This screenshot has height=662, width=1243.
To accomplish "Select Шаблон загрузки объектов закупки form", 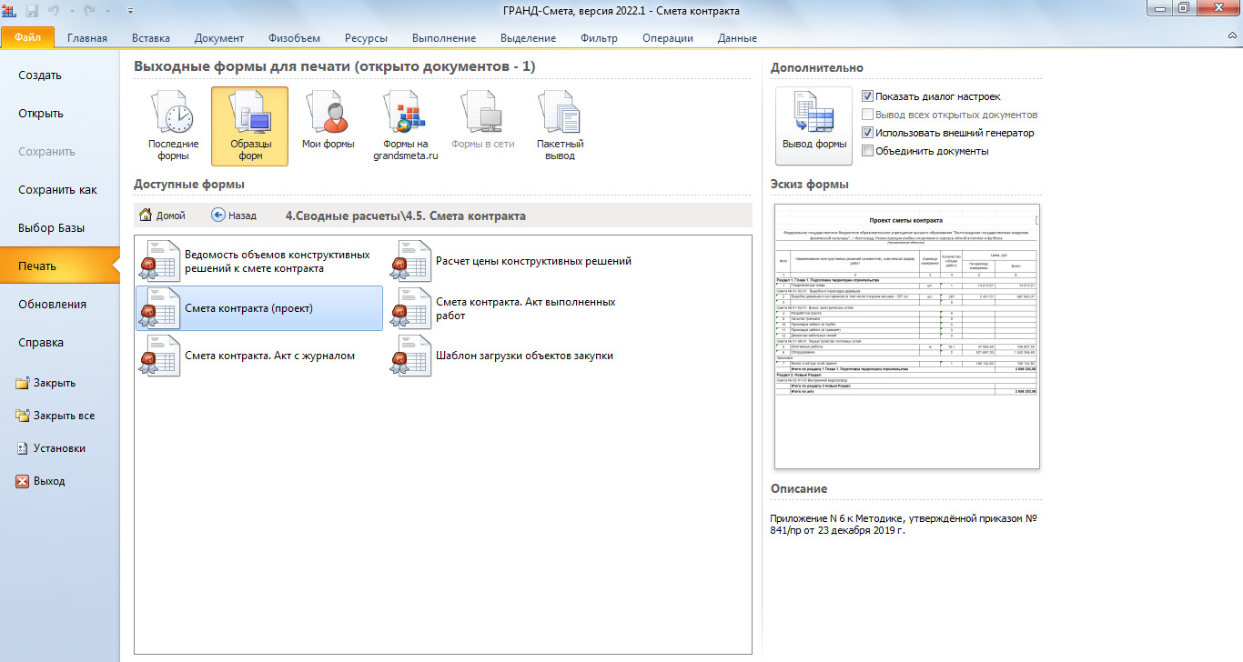I will (510, 356).
